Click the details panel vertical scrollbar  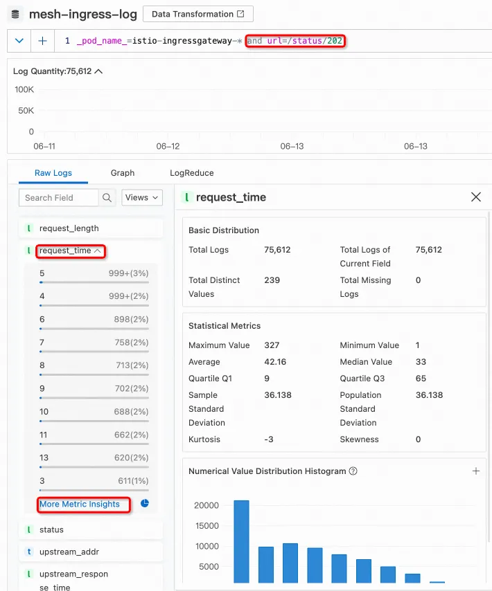coord(490,377)
